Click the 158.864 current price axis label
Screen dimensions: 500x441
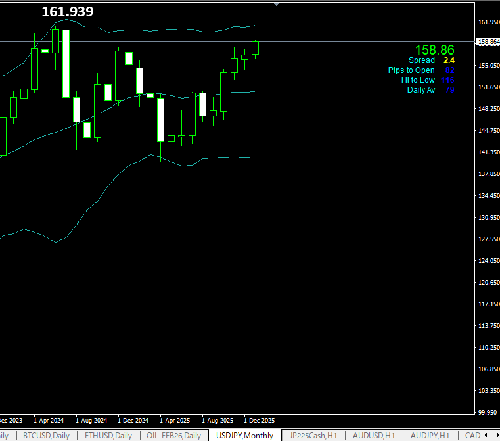pos(488,42)
